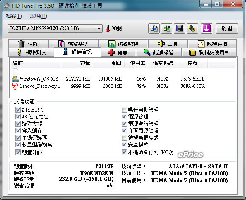The height and width of the screenshot is (200, 246).
Task: Toggle the 48 位元定址 checkbox
Action: (x=18, y=117)
